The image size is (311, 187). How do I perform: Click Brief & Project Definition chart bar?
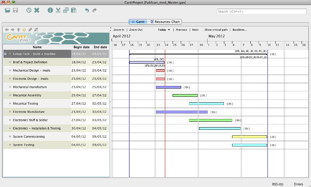click(147, 63)
